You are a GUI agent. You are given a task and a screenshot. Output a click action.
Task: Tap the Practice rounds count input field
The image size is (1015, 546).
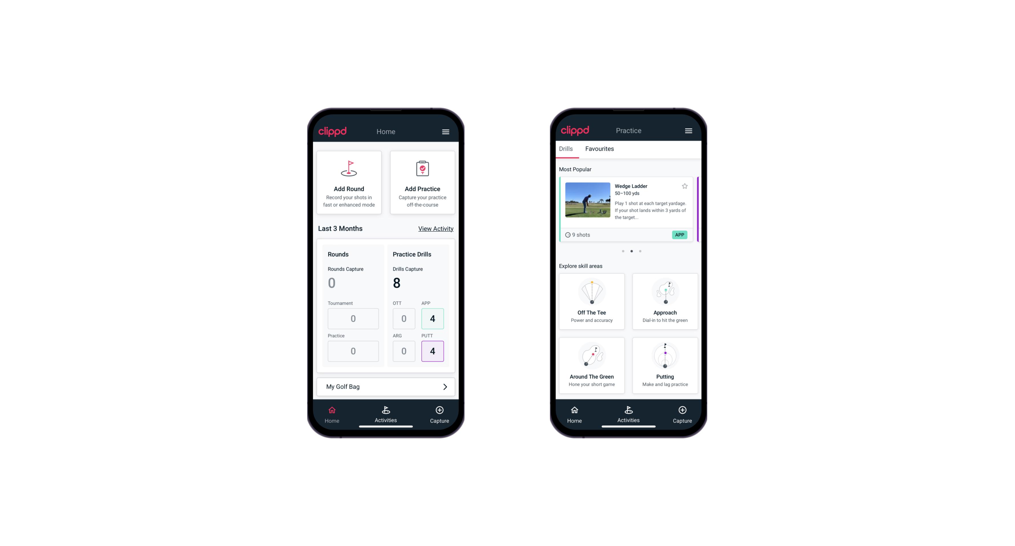[x=353, y=350]
